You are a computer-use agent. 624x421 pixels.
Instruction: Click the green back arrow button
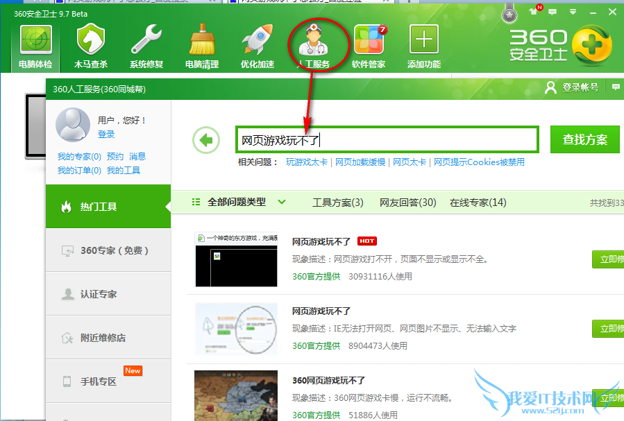pyautogui.click(x=206, y=140)
